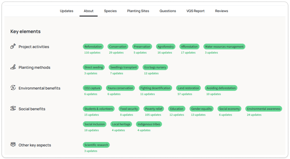Click the Eco bags nursery tag
Image resolution: width=290 pixels, height=159 pixels.
tap(155, 68)
